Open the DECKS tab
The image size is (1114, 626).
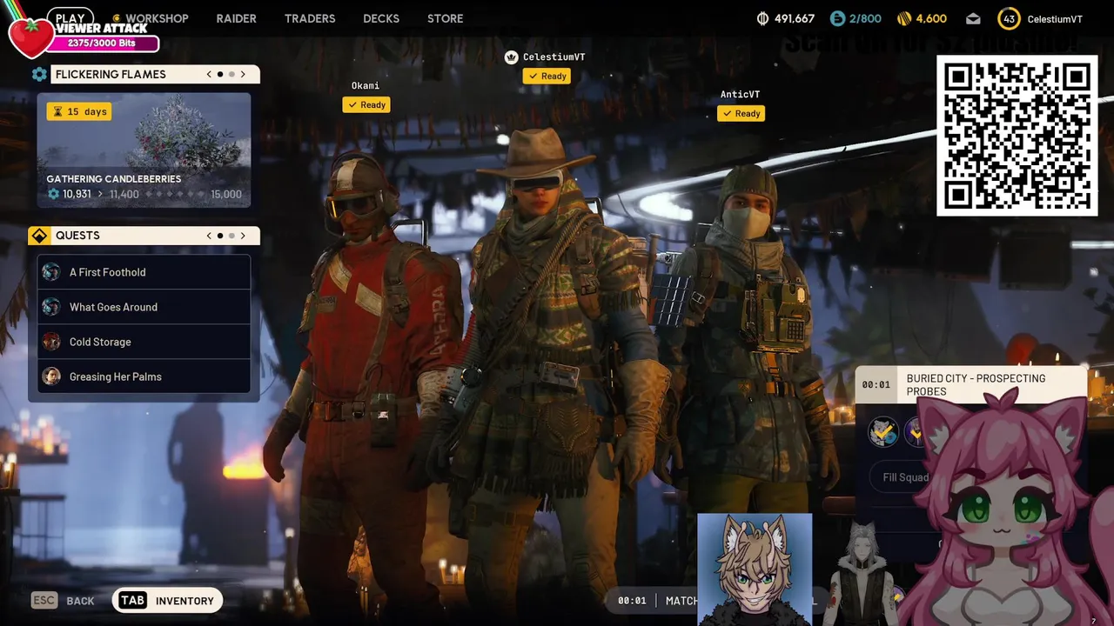tap(381, 18)
